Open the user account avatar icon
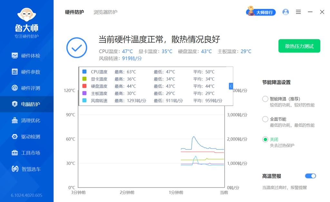 pos(286,12)
